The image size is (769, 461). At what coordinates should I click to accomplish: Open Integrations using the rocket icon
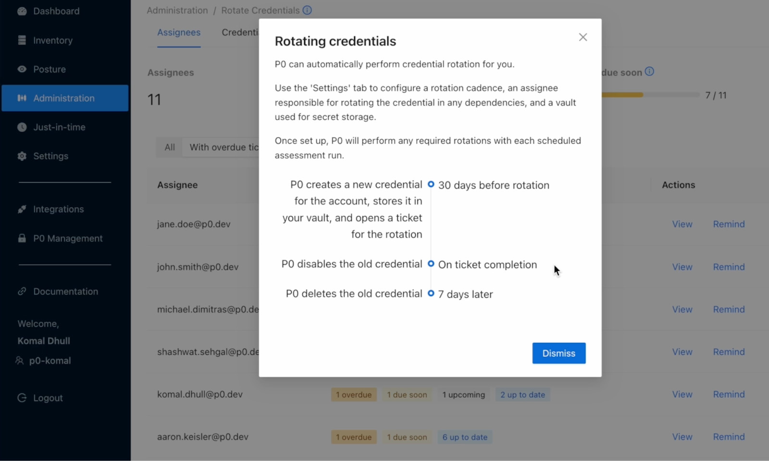22,209
